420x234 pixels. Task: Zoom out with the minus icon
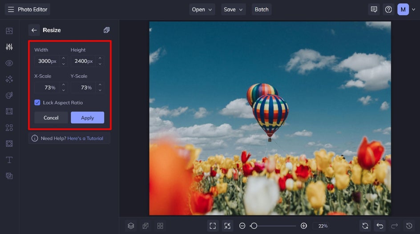[242, 226]
